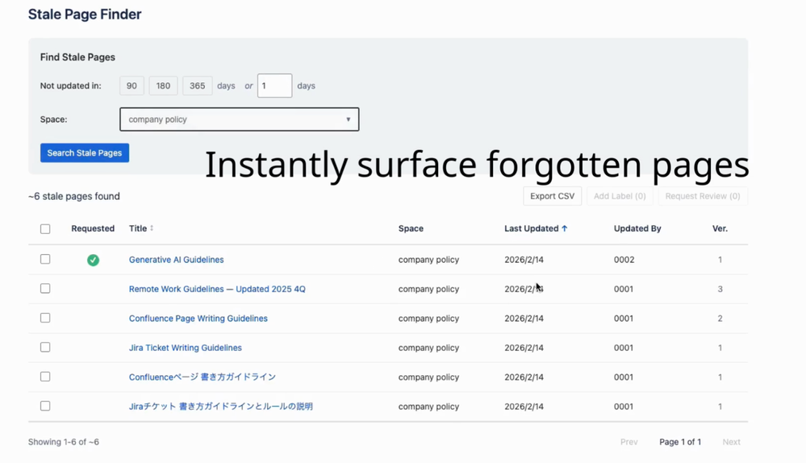806x463 pixels.
Task: Click the Add Label (0) button
Action: (620, 196)
